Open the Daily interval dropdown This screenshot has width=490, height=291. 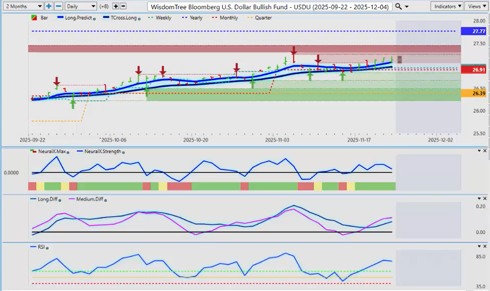[x=80, y=6]
